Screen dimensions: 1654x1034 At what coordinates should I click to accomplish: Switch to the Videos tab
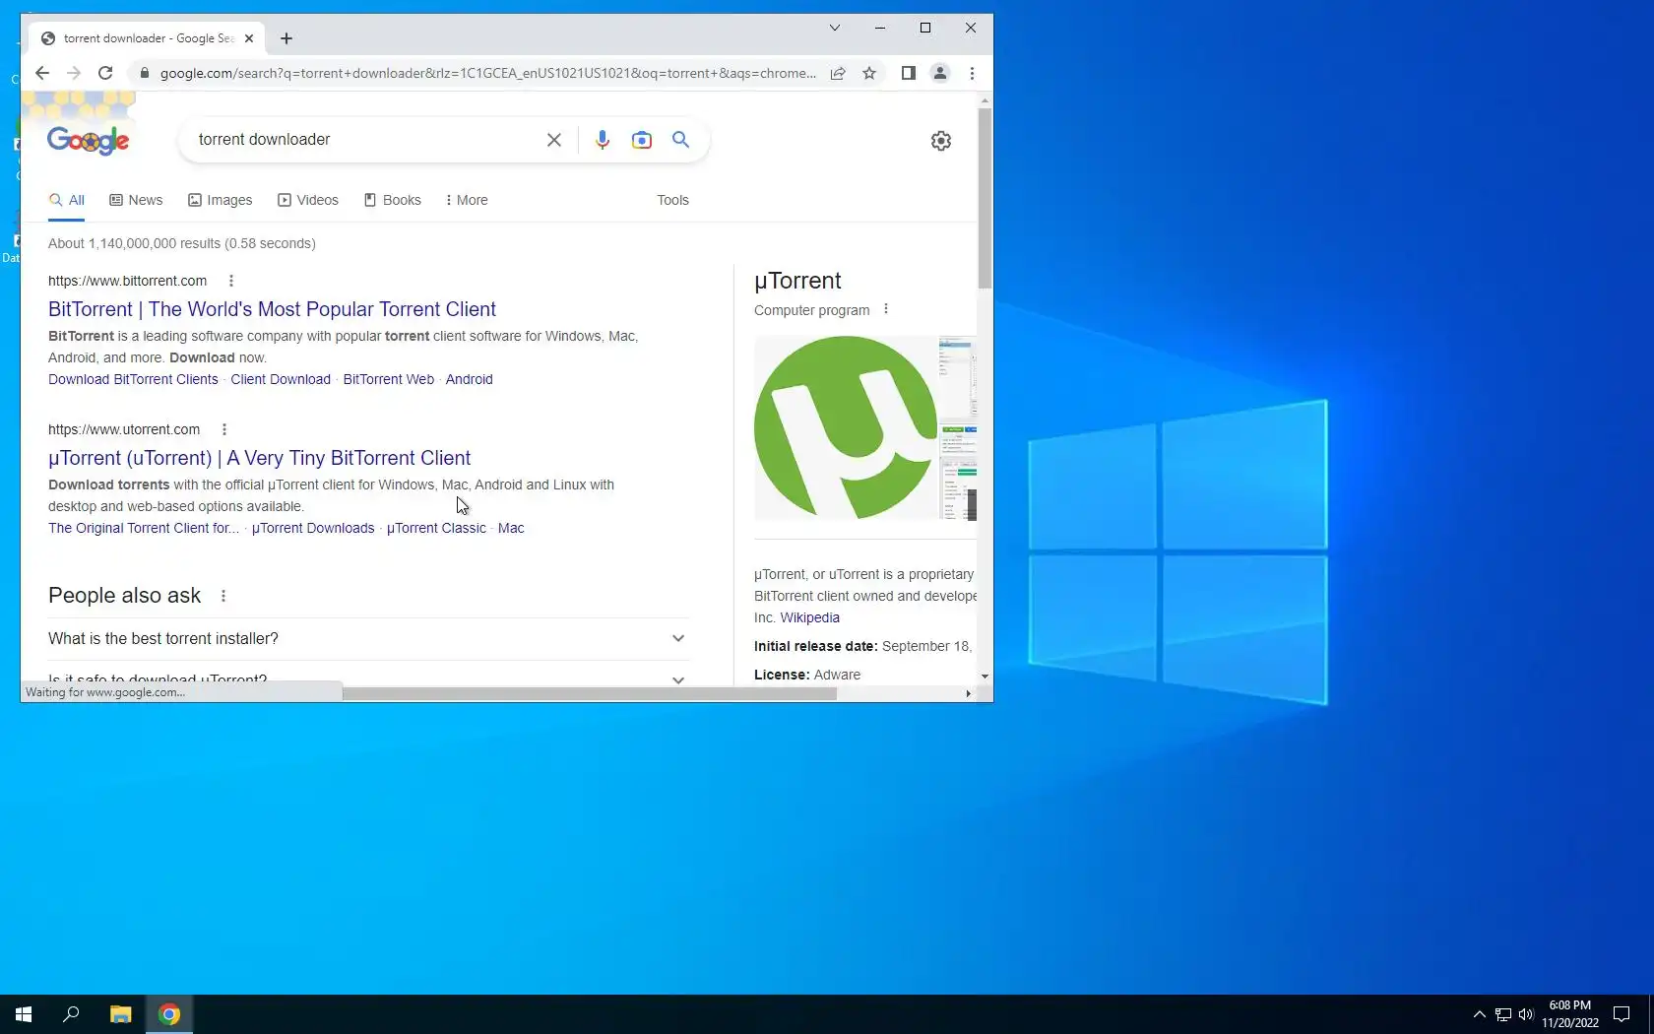pyautogui.click(x=308, y=200)
